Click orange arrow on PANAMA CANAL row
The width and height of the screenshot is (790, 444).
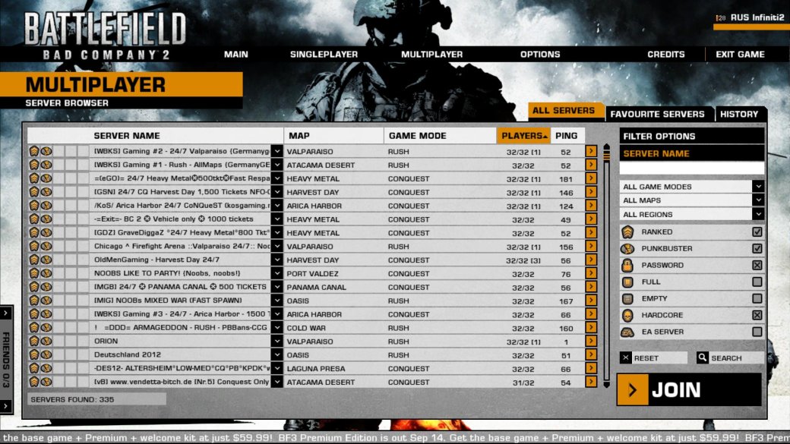pos(591,287)
